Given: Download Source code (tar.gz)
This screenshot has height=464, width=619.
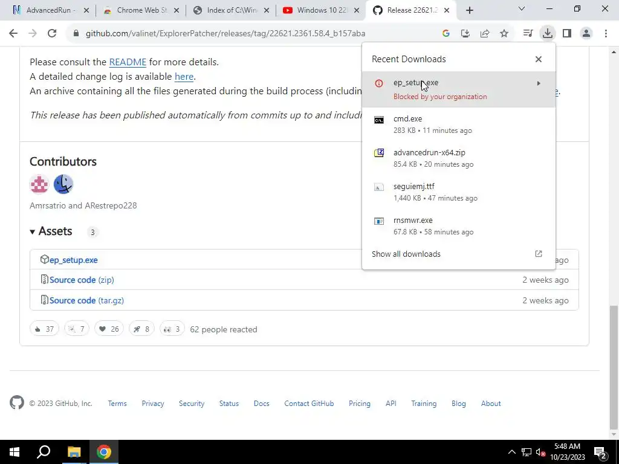Looking at the screenshot, I should 86,300.
